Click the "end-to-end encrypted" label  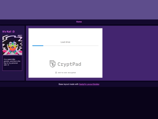pyautogui.click(x=67, y=73)
